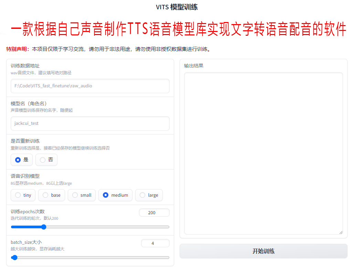The height and width of the screenshot is (272, 363).
Task: Click the batch_size number box showing 4
Action: pos(155,243)
